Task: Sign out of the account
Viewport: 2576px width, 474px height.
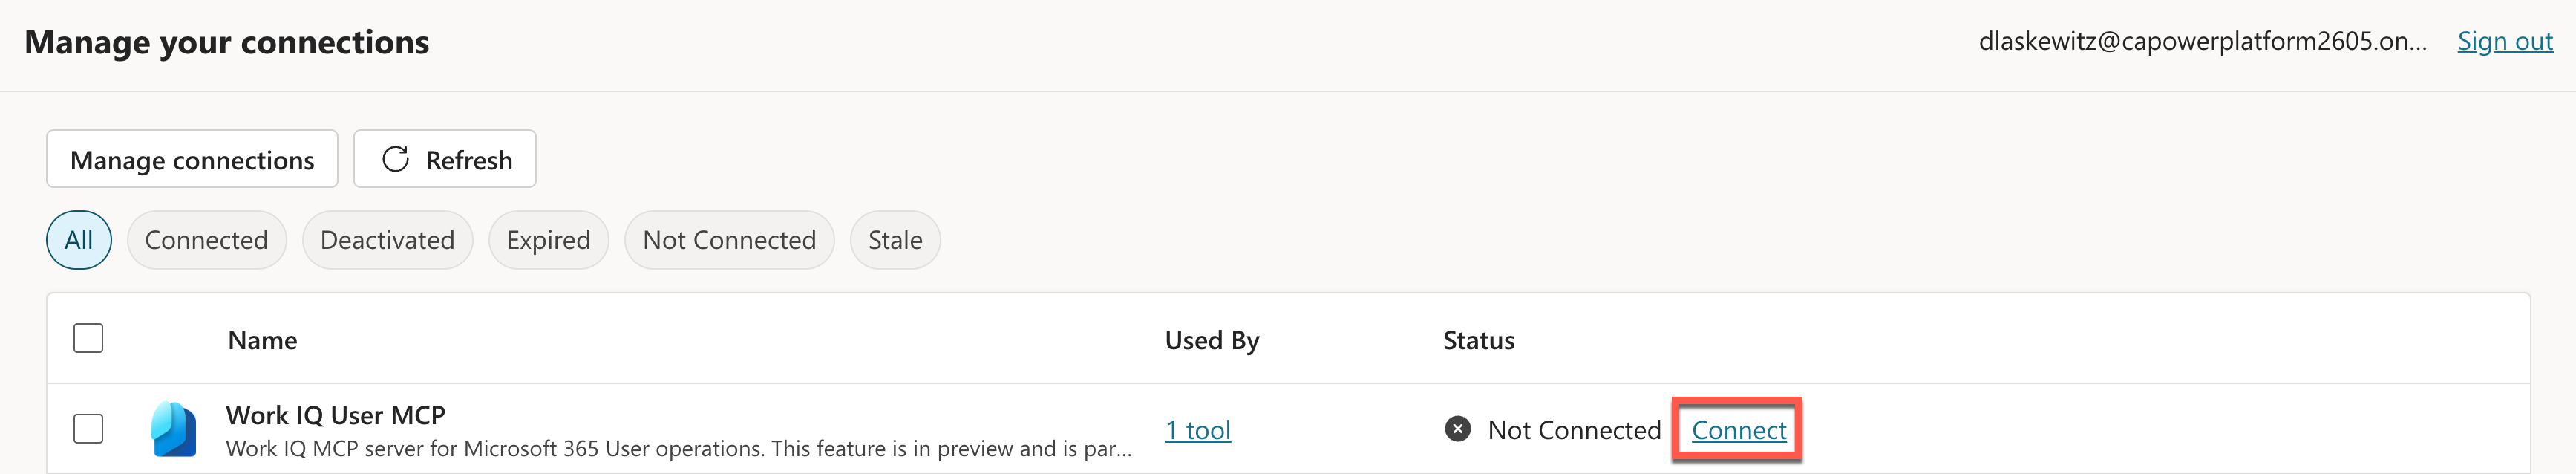Action: pyautogui.click(x=2504, y=41)
